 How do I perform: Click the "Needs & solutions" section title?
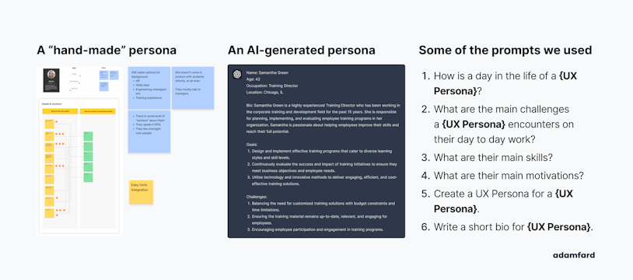[51, 104]
